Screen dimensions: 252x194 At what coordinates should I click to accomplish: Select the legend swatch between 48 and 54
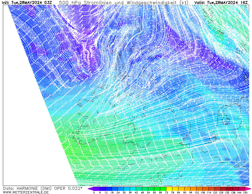point(145,189)
